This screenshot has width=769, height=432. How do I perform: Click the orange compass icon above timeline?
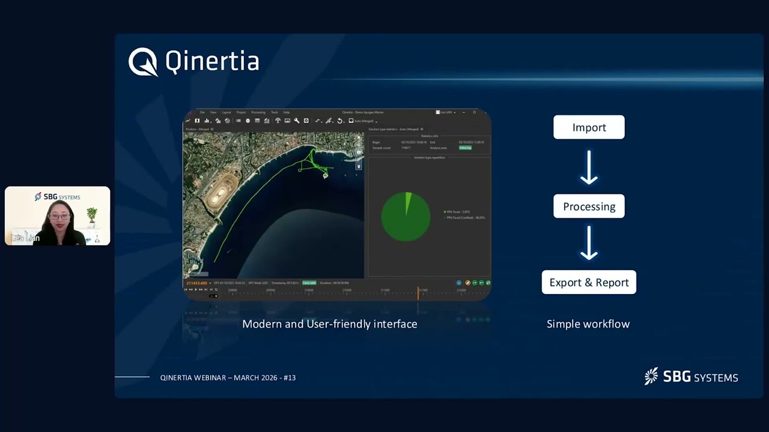pos(467,283)
